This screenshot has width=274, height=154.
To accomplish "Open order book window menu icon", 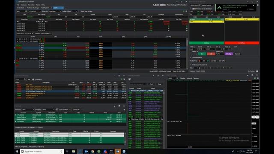I will pyautogui.click(x=124, y=110).
